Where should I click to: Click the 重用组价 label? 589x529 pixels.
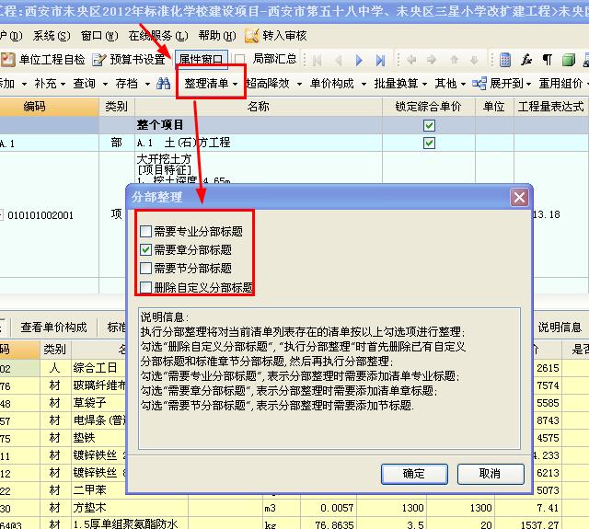560,84
